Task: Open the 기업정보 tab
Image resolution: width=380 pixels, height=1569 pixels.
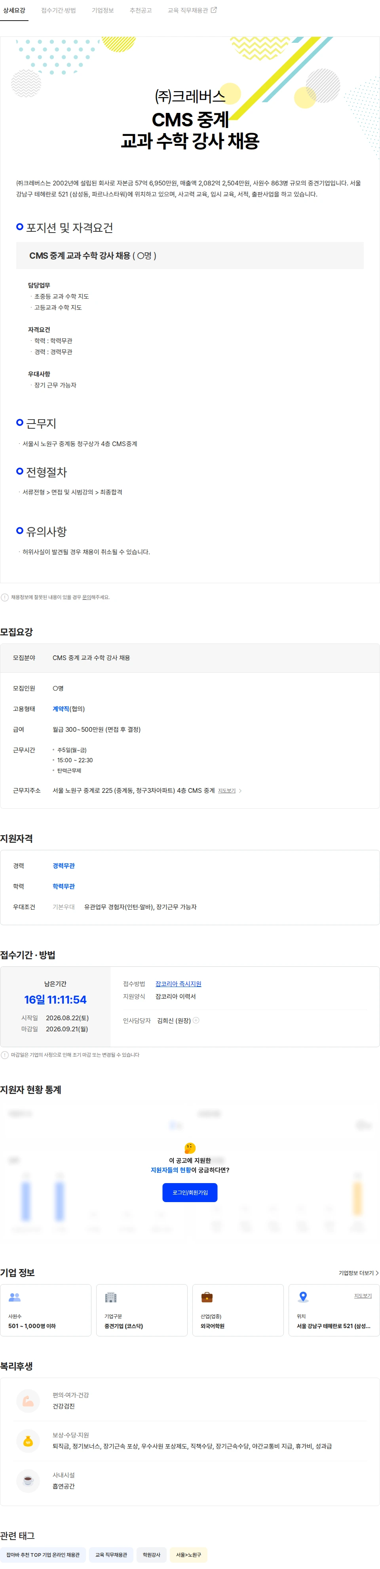Action: click(102, 10)
